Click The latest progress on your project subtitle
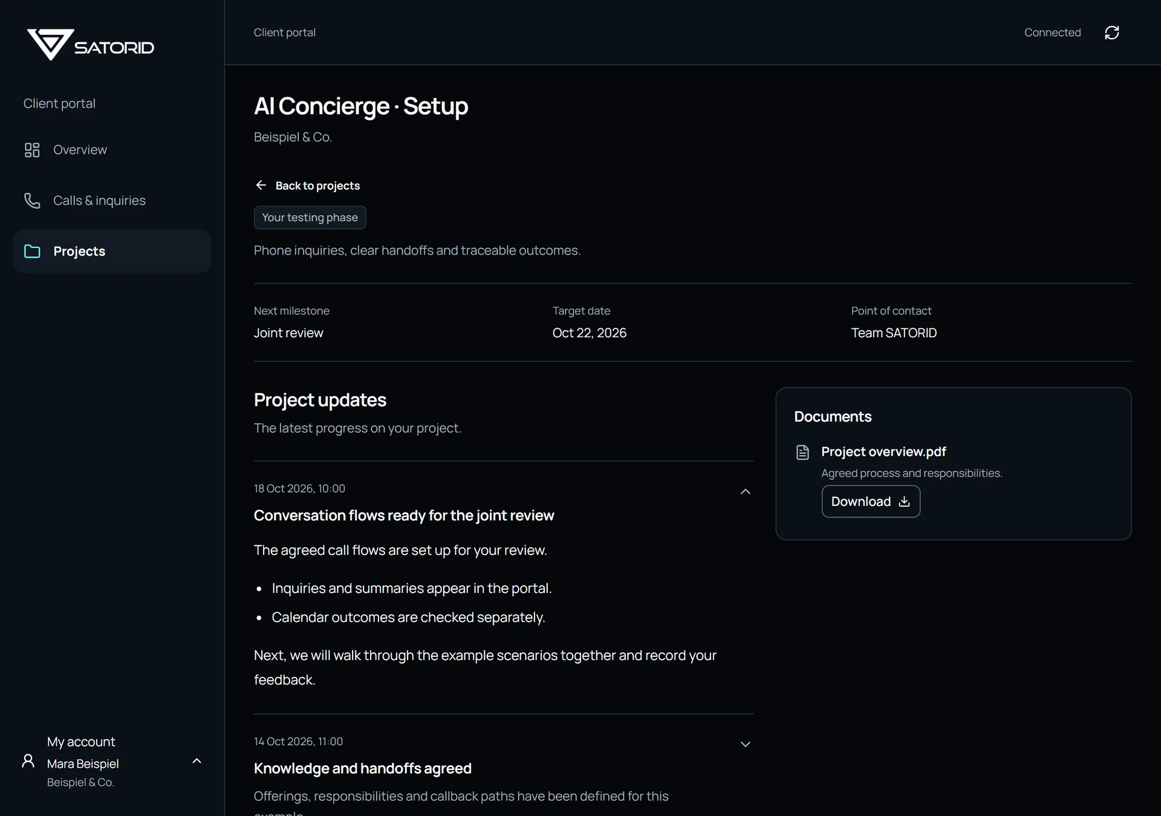This screenshot has height=816, width=1161. (x=357, y=429)
